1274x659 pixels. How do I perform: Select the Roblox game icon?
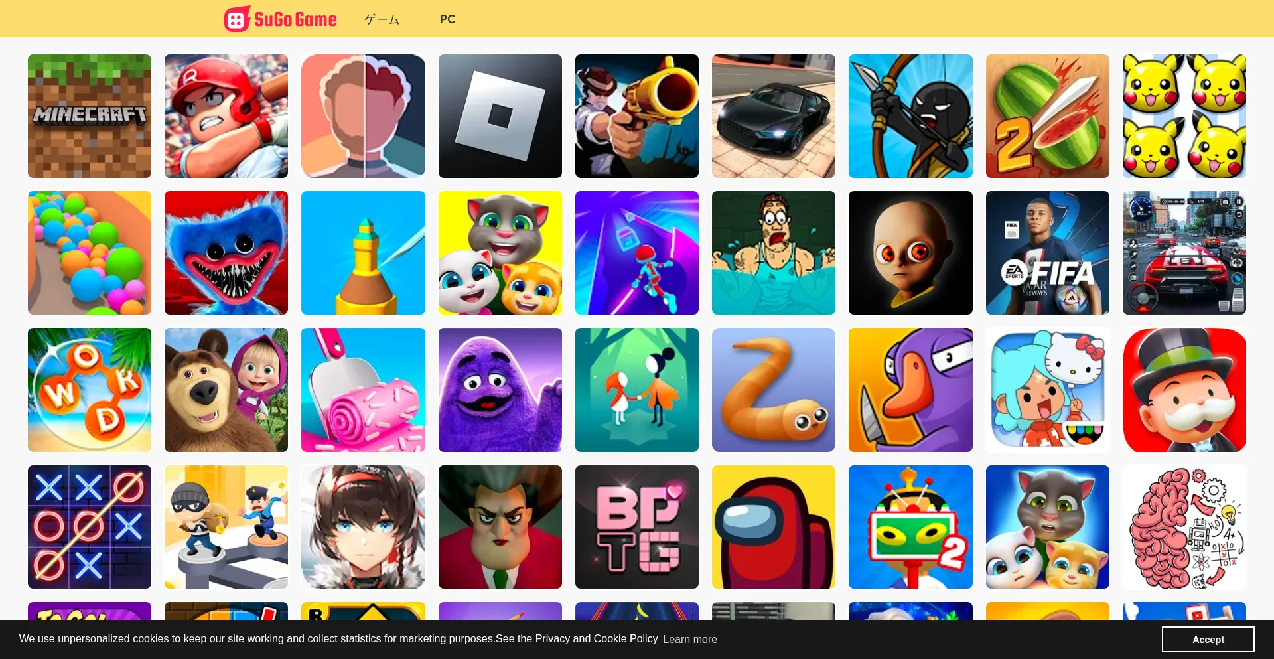click(500, 116)
